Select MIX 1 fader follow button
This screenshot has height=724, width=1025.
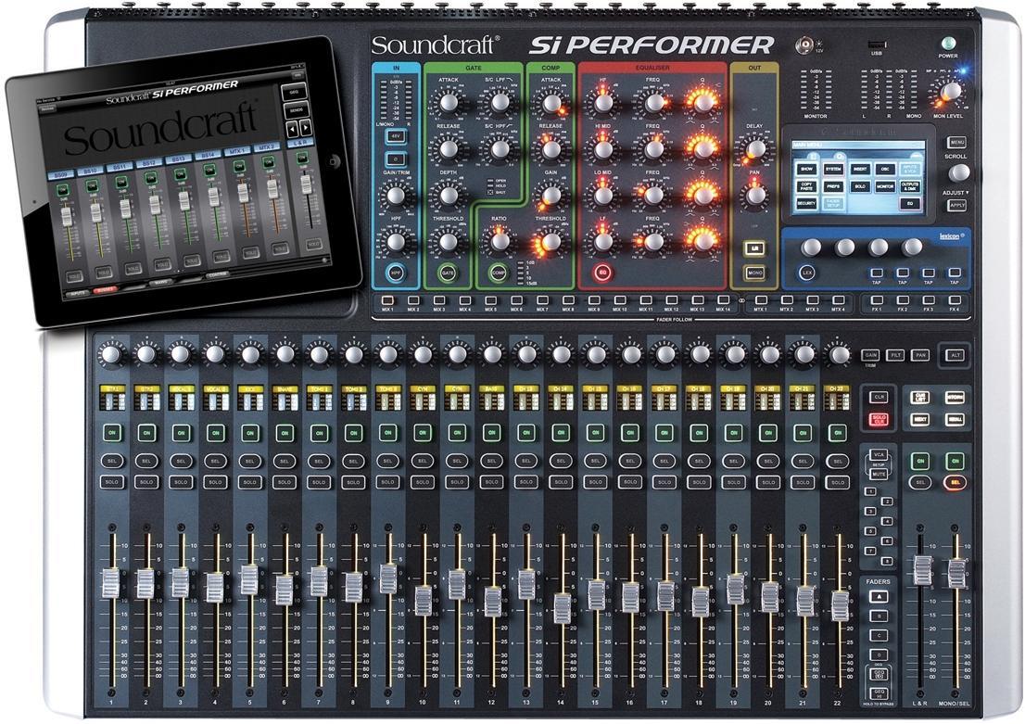(387, 300)
